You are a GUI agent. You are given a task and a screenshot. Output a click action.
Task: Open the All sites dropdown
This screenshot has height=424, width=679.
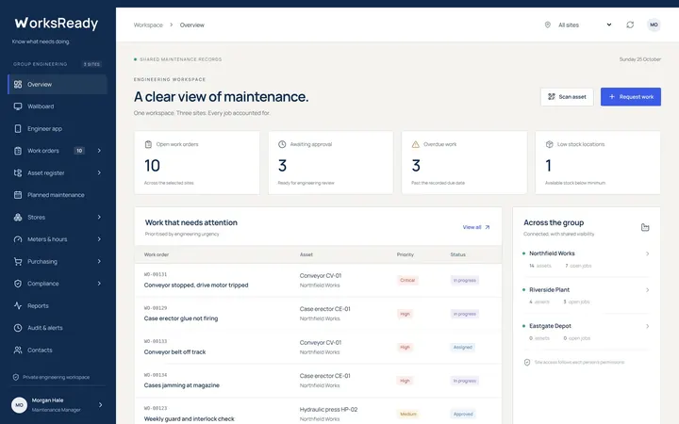[x=578, y=24]
